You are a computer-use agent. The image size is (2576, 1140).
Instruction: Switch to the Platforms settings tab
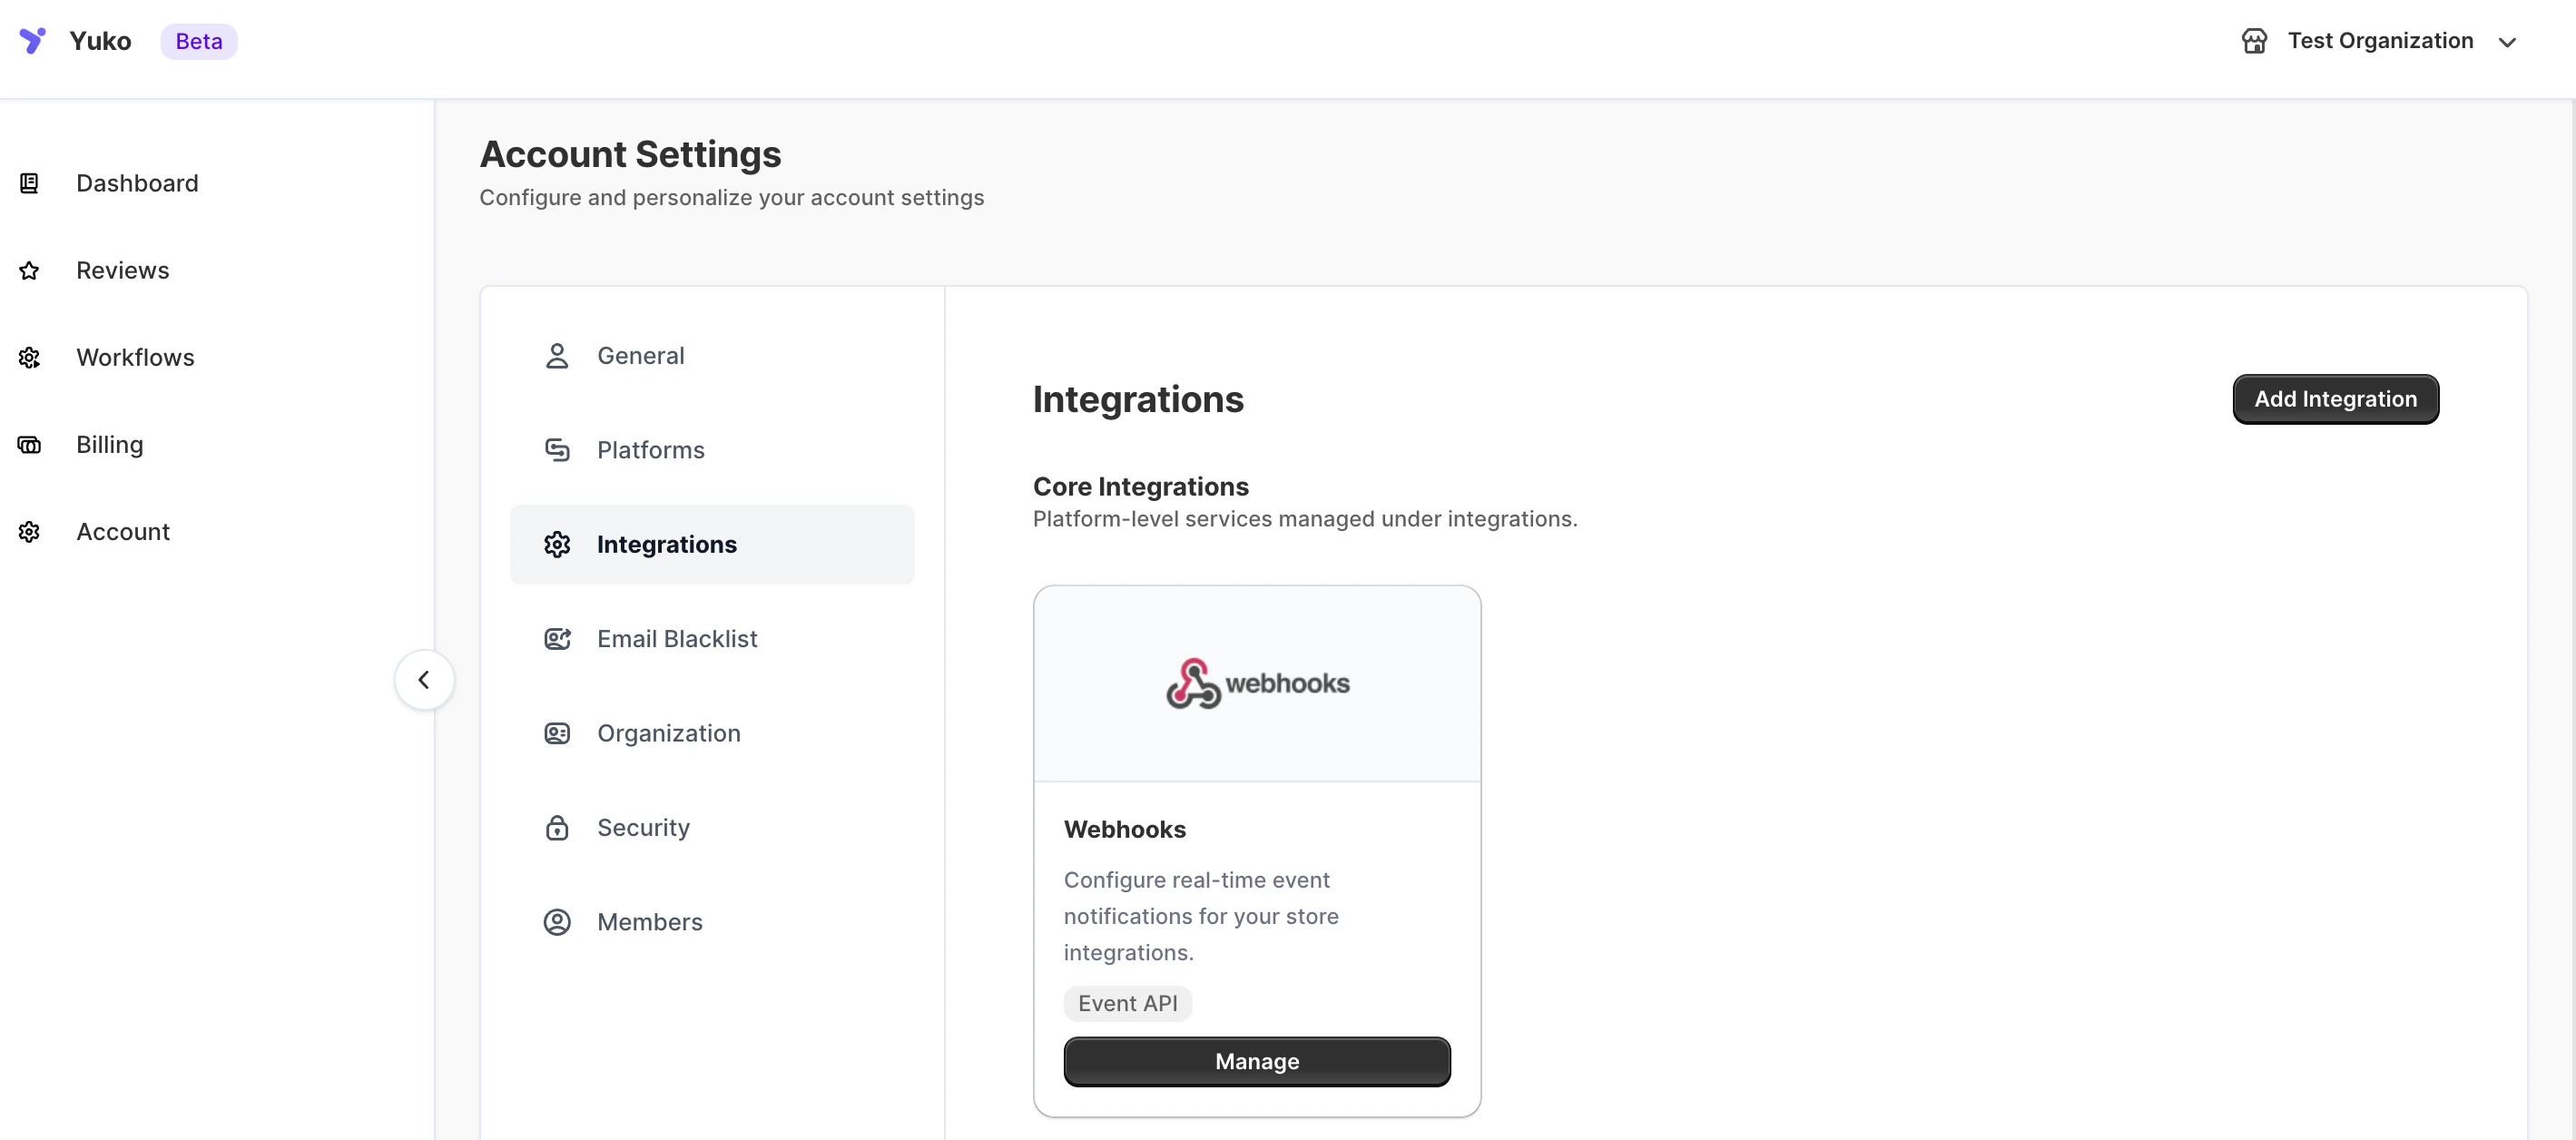[x=712, y=450]
